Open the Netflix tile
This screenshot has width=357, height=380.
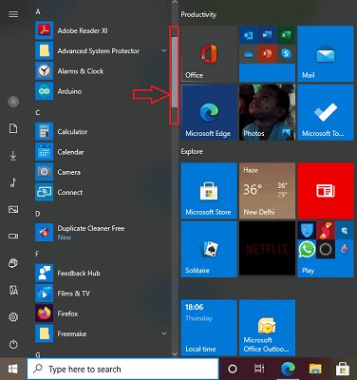(267, 249)
